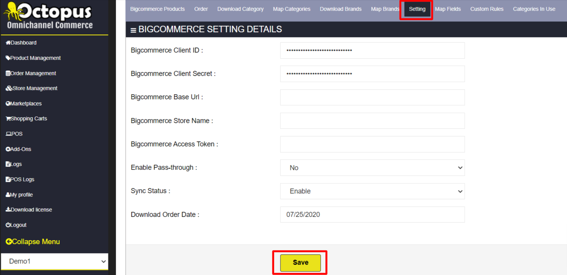The image size is (567, 275).
Task: Click the Bigcommerce Access Token input
Action: 372,144
